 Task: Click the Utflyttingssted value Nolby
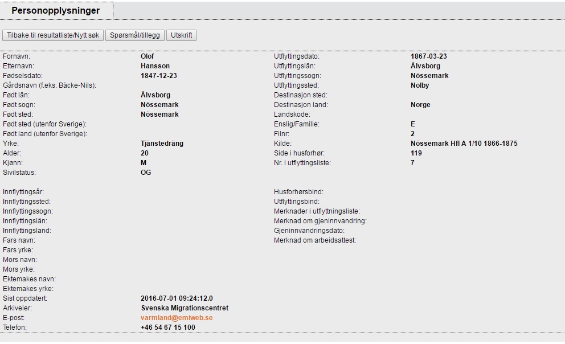pyautogui.click(x=420, y=85)
